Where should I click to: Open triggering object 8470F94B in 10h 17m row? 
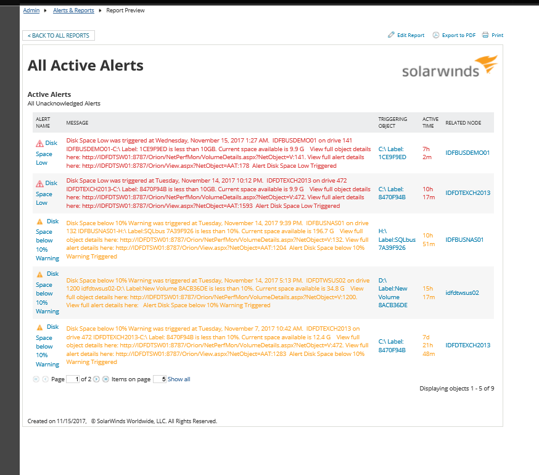pos(392,193)
